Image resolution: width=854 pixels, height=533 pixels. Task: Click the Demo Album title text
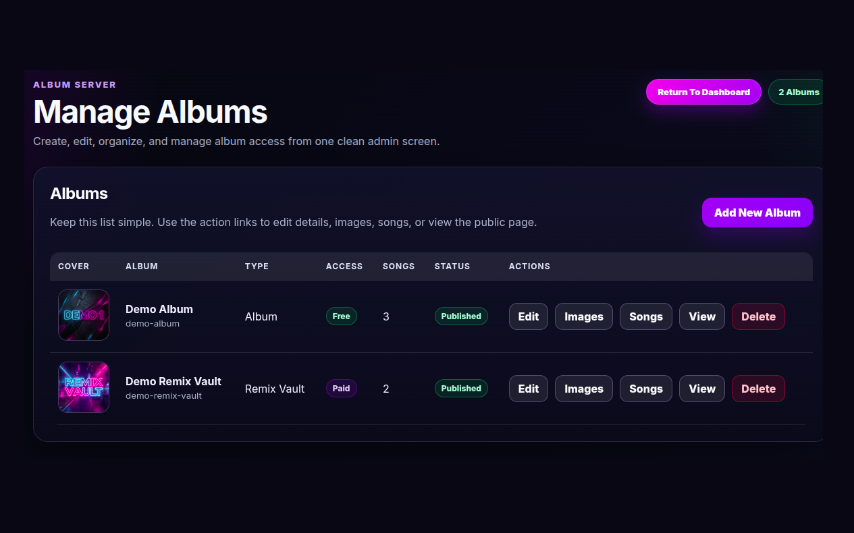click(159, 309)
